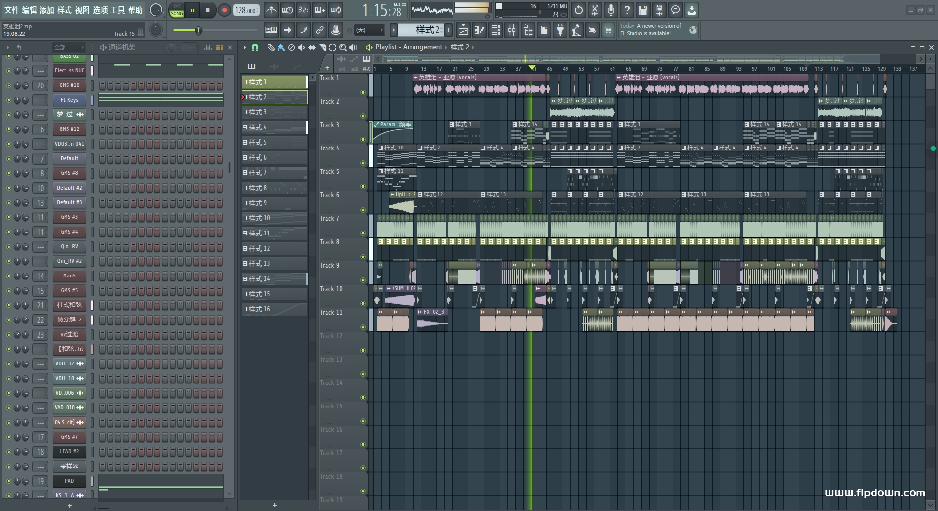Image resolution: width=938 pixels, height=511 pixels.
Task: Open the Piano Roll view icon
Action: pos(480,30)
